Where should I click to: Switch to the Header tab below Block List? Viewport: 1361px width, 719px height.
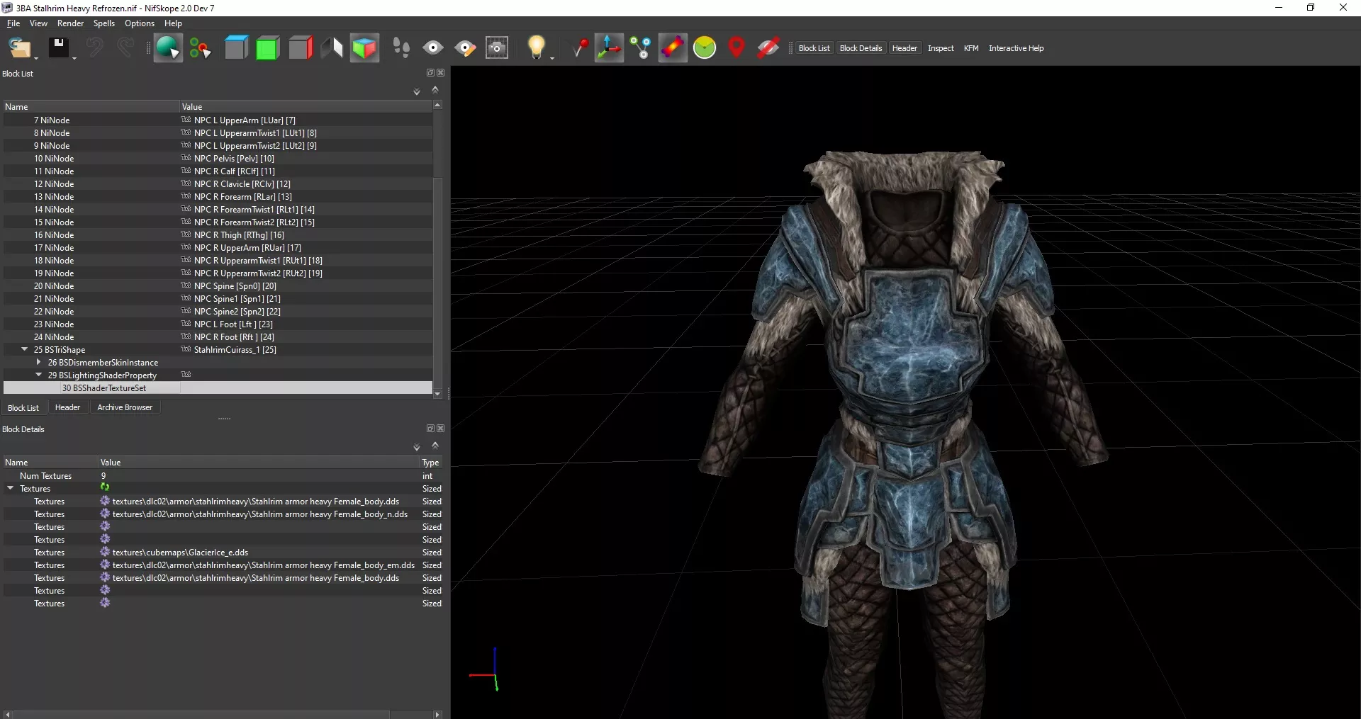[x=67, y=407]
